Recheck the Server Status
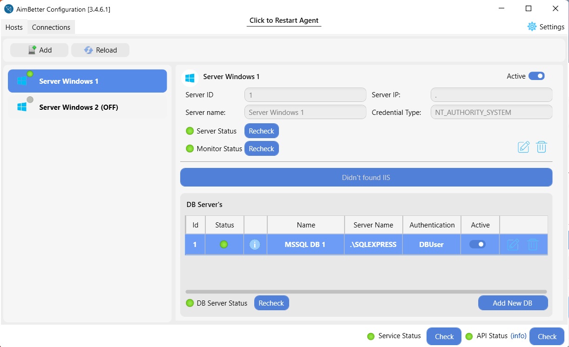The width and height of the screenshot is (569, 347). click(x=262, y=131)
